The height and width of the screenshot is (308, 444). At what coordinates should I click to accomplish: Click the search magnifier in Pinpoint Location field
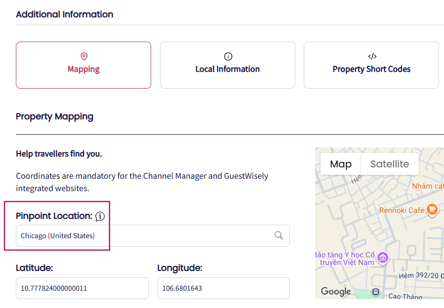click(x=278, y=235)
